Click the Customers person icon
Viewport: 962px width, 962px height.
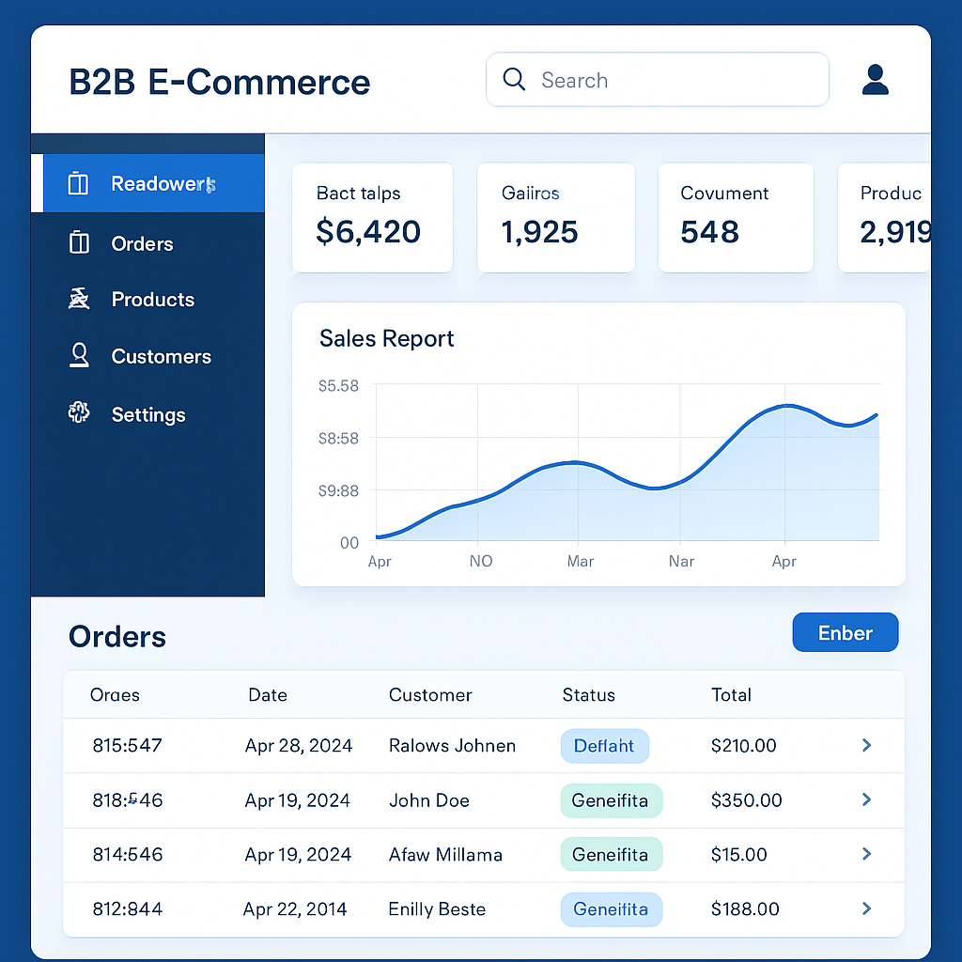tap(79, 355)
